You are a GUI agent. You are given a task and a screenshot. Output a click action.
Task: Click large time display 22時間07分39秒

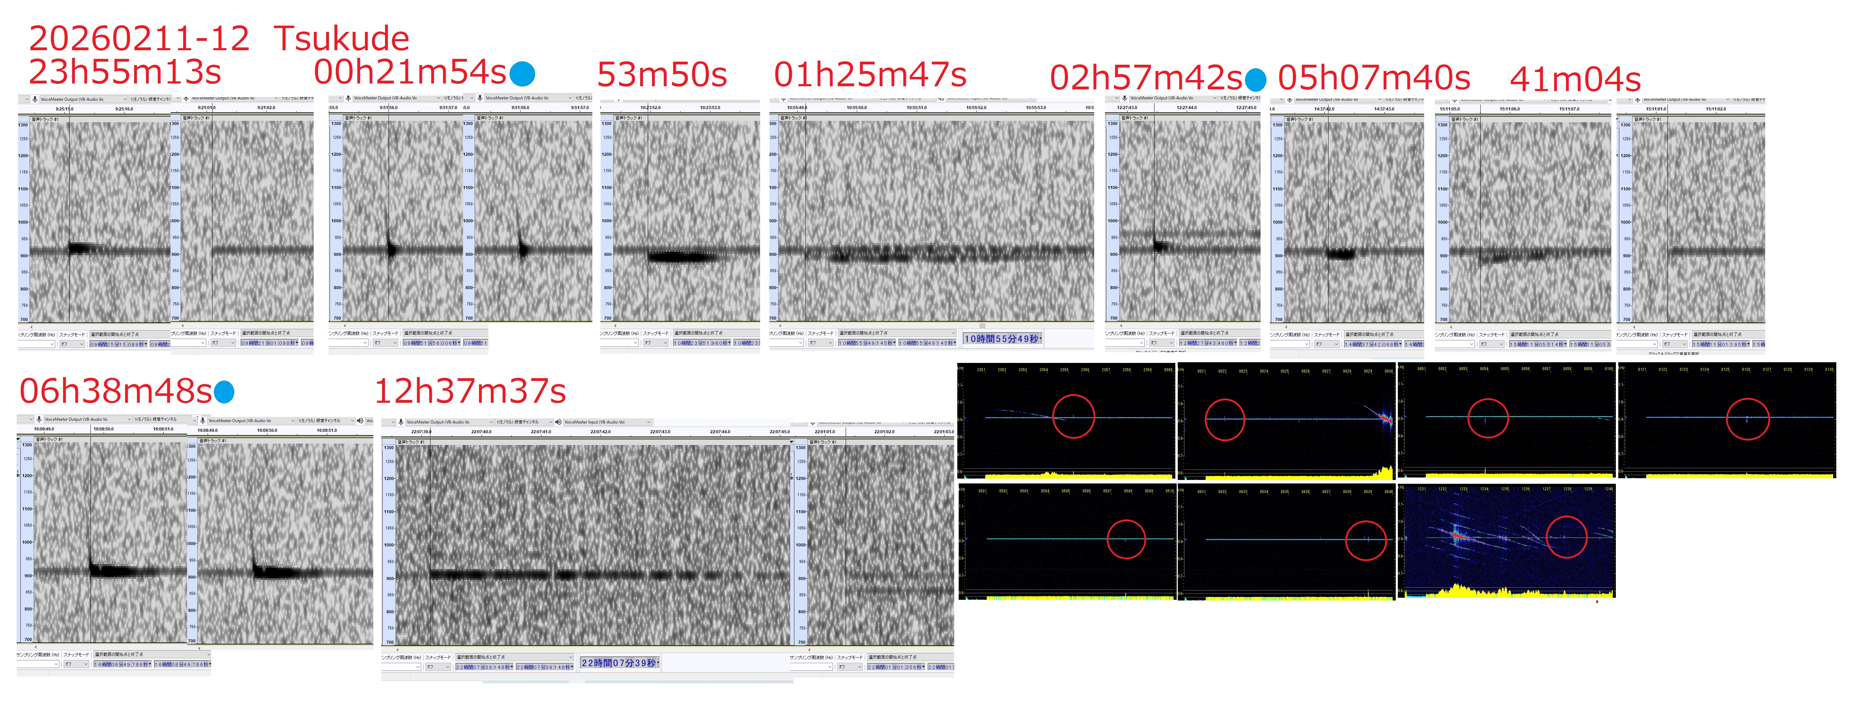(x=619, y=662)
